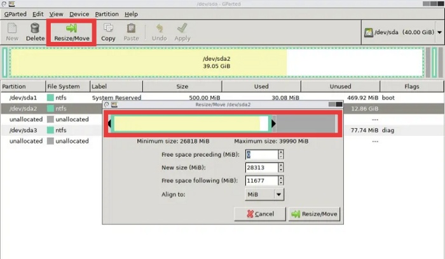Click the Resize/Move dialog window menu icon

point(114,105)
